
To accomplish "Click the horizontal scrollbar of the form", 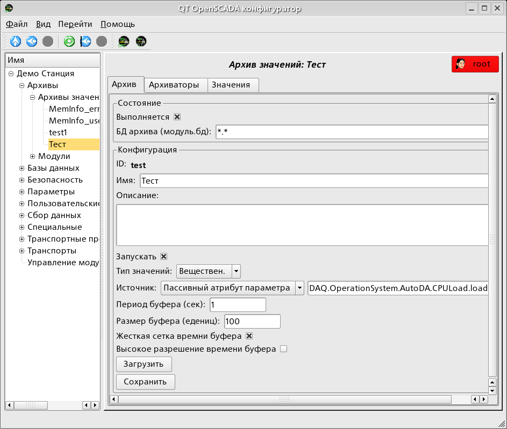I will (285, 399).
